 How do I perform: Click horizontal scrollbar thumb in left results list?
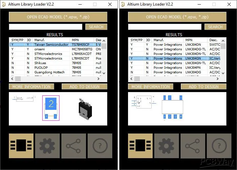[x=18, y=79]
